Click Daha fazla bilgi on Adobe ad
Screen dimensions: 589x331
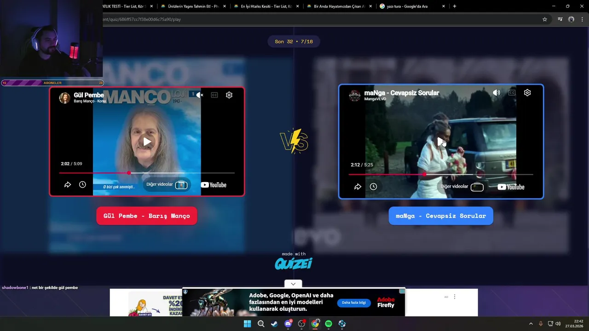tap(354, 302)
